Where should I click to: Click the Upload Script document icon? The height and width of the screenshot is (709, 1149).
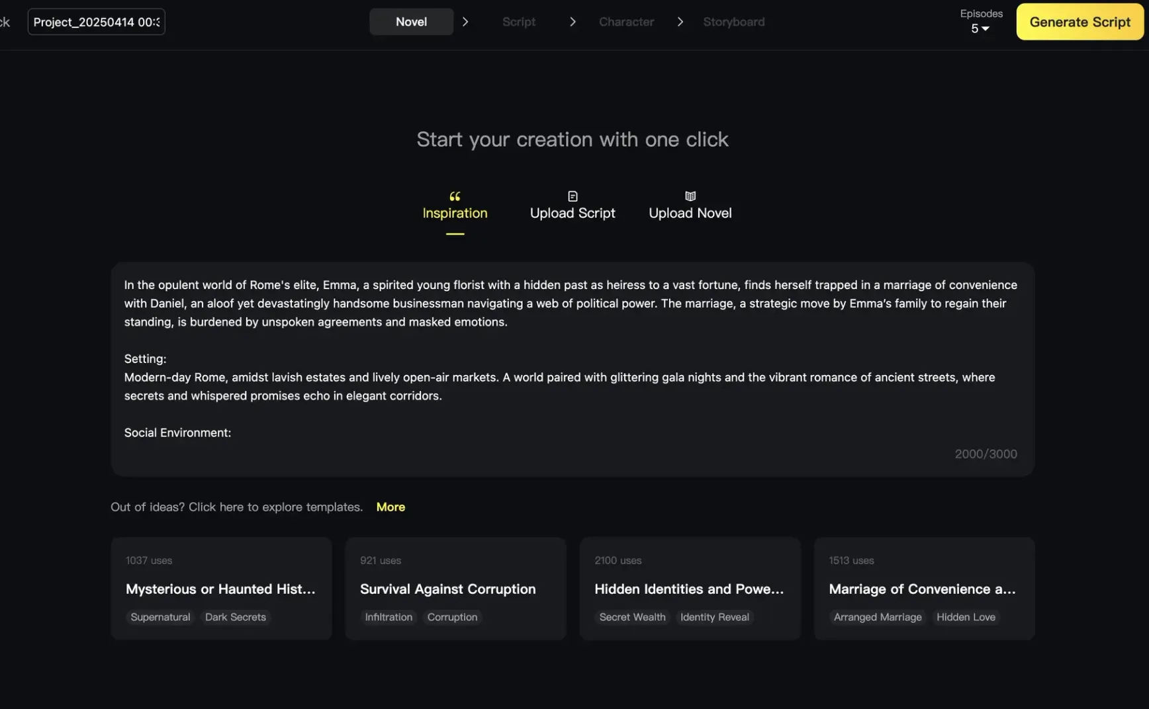point(573,196)
